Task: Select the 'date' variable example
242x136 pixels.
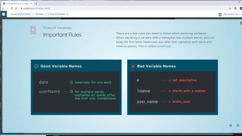Action: pyautogui.click(x=44, y=82)
